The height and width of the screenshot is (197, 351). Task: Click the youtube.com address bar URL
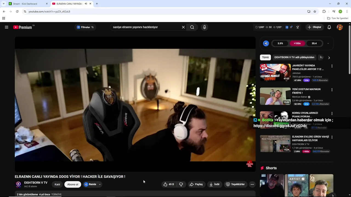click(x=49, y=11)
